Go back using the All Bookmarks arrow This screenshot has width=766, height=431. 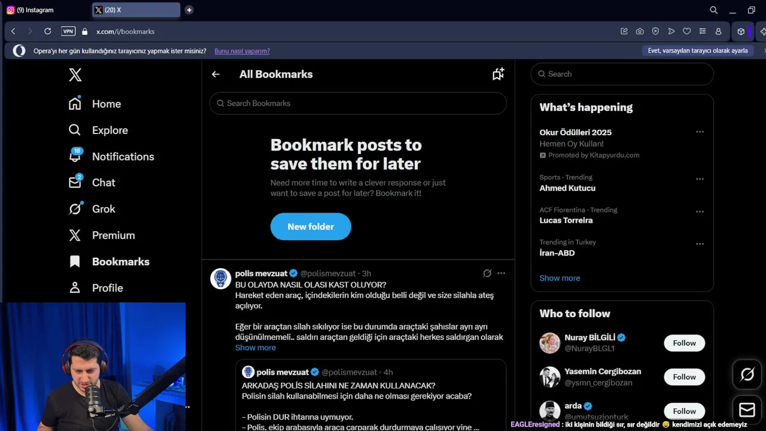(215, 74)
